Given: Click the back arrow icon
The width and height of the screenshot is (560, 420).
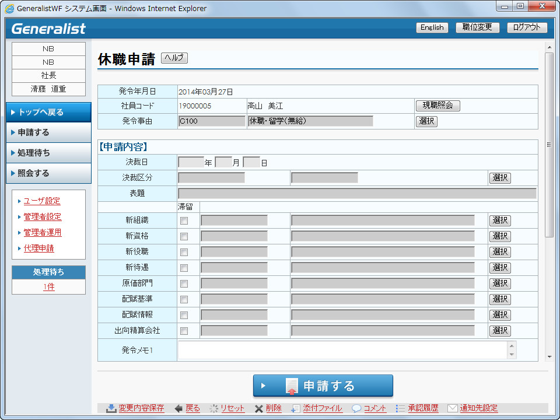Looking at the screenshot, I should pyautogui.click(x=178, y=408).
